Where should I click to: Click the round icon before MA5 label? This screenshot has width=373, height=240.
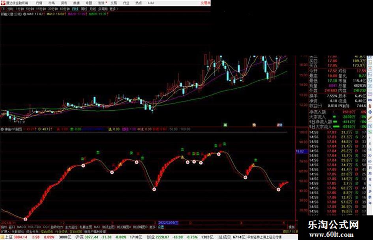point(24,14)
